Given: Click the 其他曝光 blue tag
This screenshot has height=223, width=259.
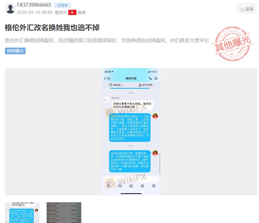Looking at the screenshot, I should [x=15, y=51].
